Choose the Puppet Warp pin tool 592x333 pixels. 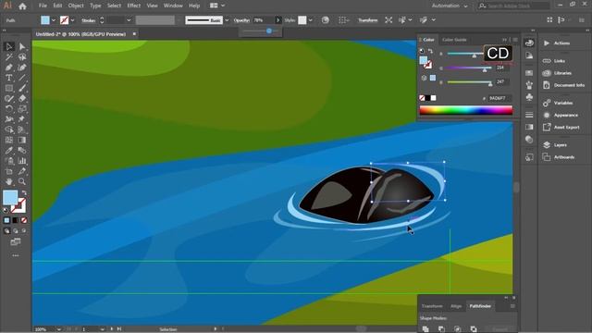click(22, 119)
